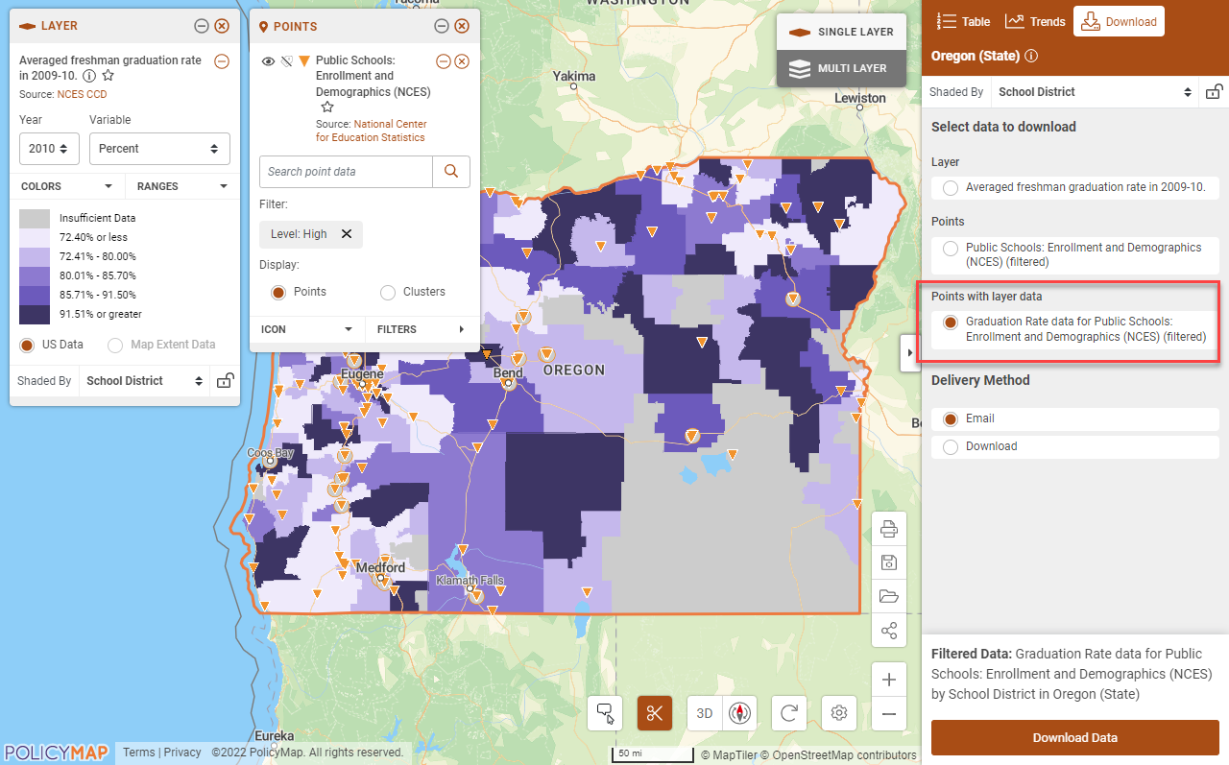
Task: Expand the Colors menu
Action: (67, 186)
